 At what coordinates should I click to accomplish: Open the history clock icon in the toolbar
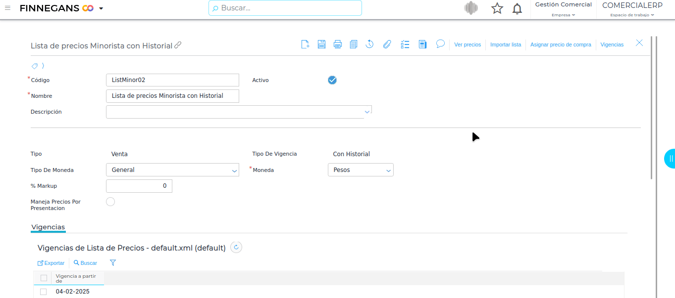click(369, 44)
